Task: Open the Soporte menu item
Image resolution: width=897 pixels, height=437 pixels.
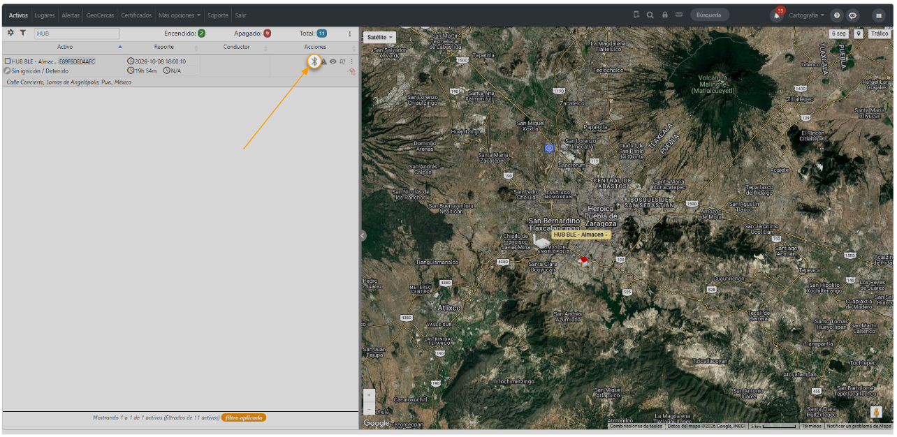Action: point(218,15)
